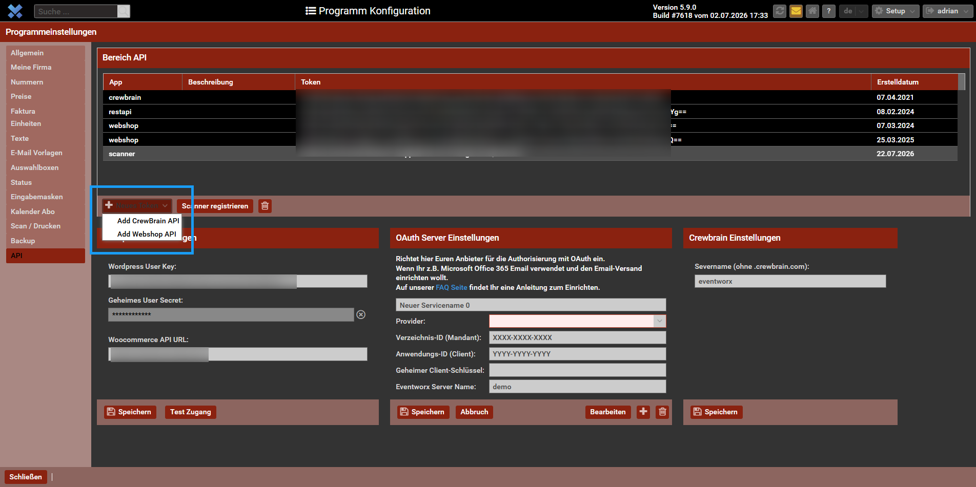
Task: Click Abbruch in OAuth panel
Action: (x=474, y=412)
